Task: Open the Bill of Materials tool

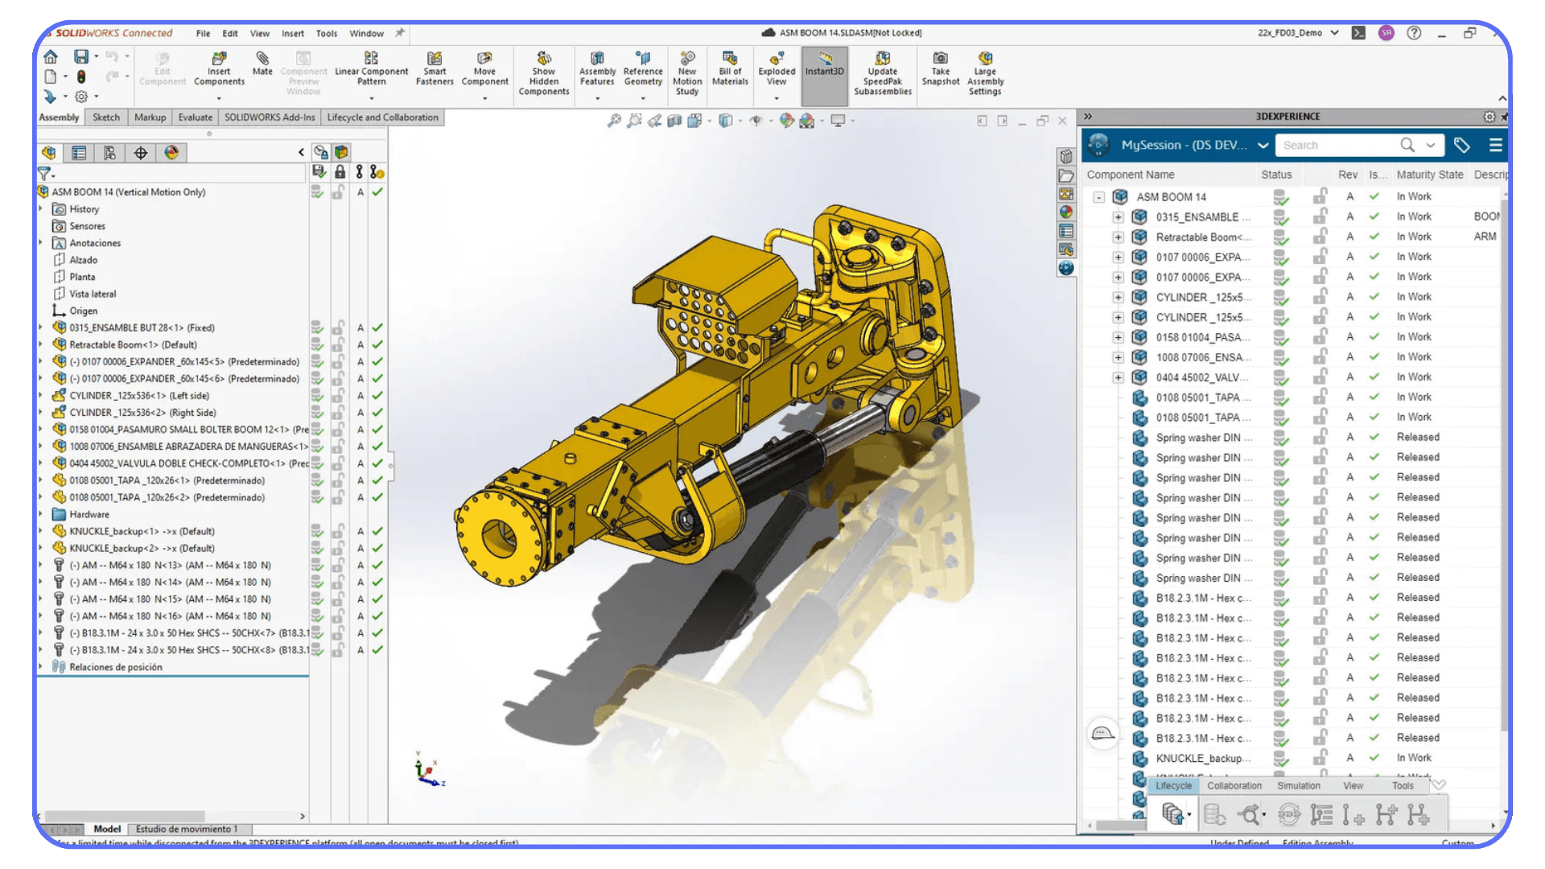Action: click(729, 71)
